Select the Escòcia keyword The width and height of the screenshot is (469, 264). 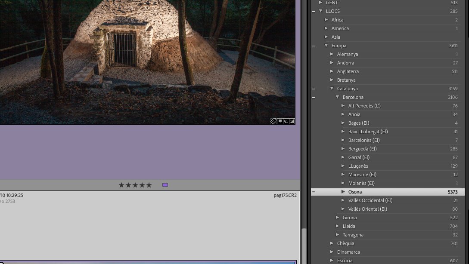pyautogui.click(x=345, y=261)
